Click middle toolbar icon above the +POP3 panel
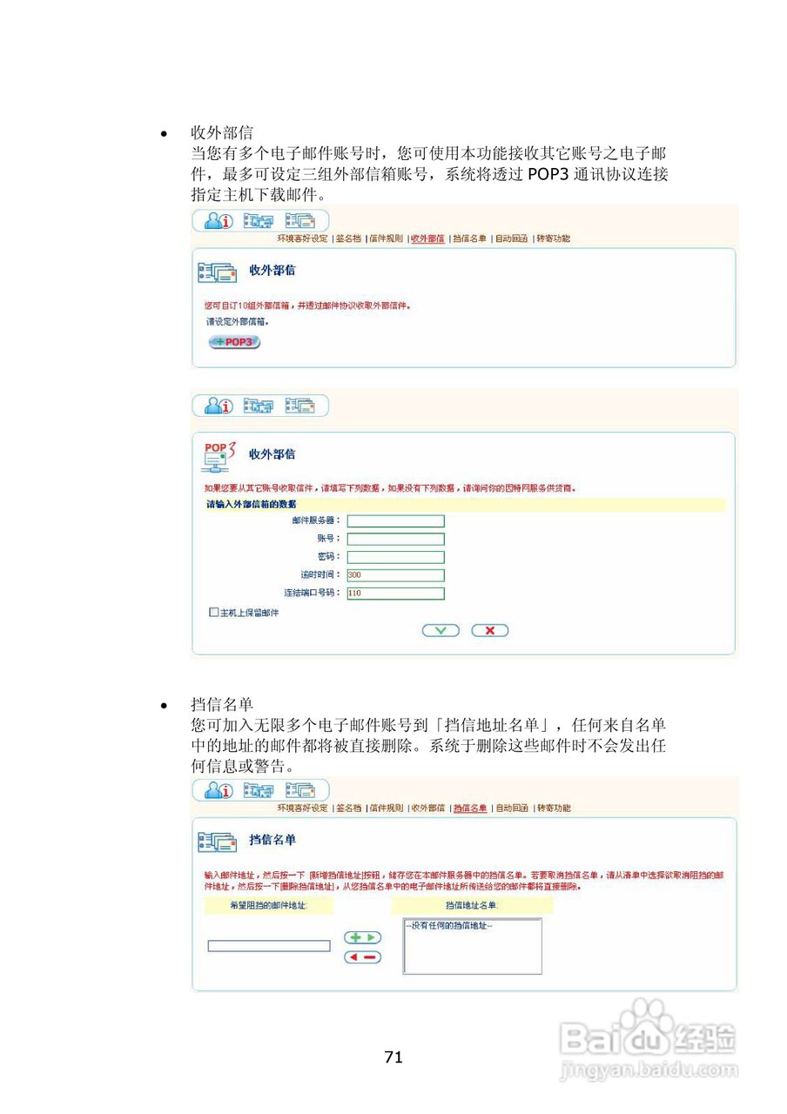The image size is (787, 1114). click(x=259, y=221)
